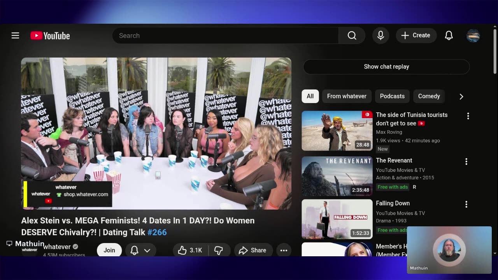Open the Create menu
Viewport: 498px width, 280px height.
coord(416,35)
